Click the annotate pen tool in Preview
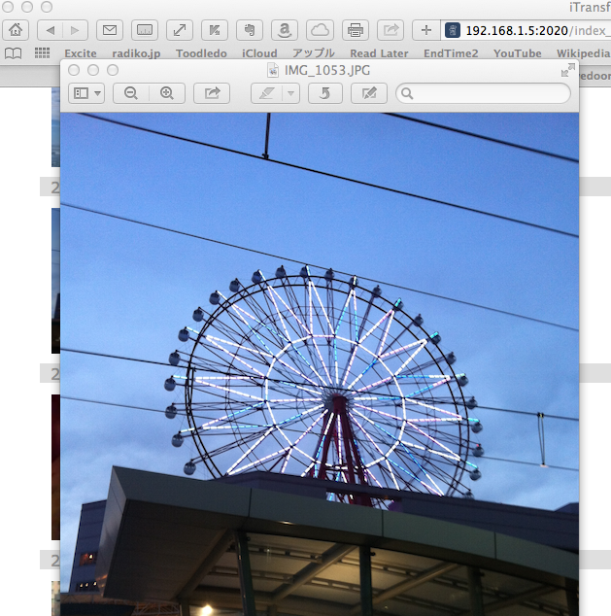This screenshot has width=611, height=616. (x=266, y=93)
